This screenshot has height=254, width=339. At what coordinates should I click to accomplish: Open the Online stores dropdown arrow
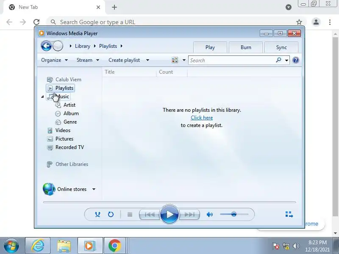pyautogui.click(x=94, y=189)
